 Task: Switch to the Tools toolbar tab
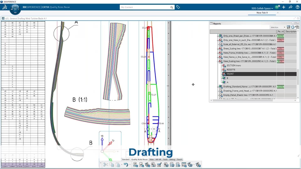click(x=165, y=159)
